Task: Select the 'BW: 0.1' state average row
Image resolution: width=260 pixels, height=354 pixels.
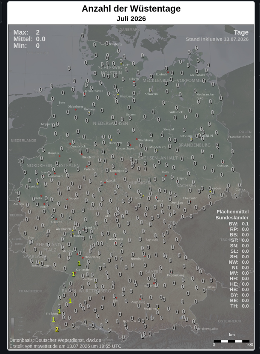Action: point(239,224)
